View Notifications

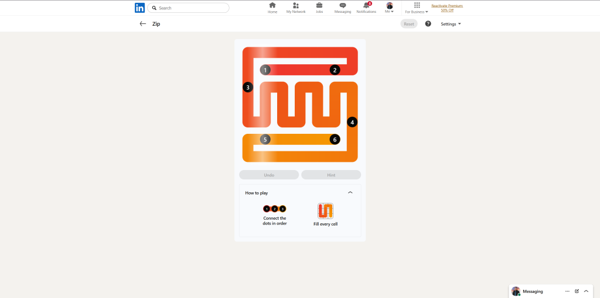pos(366,8)
